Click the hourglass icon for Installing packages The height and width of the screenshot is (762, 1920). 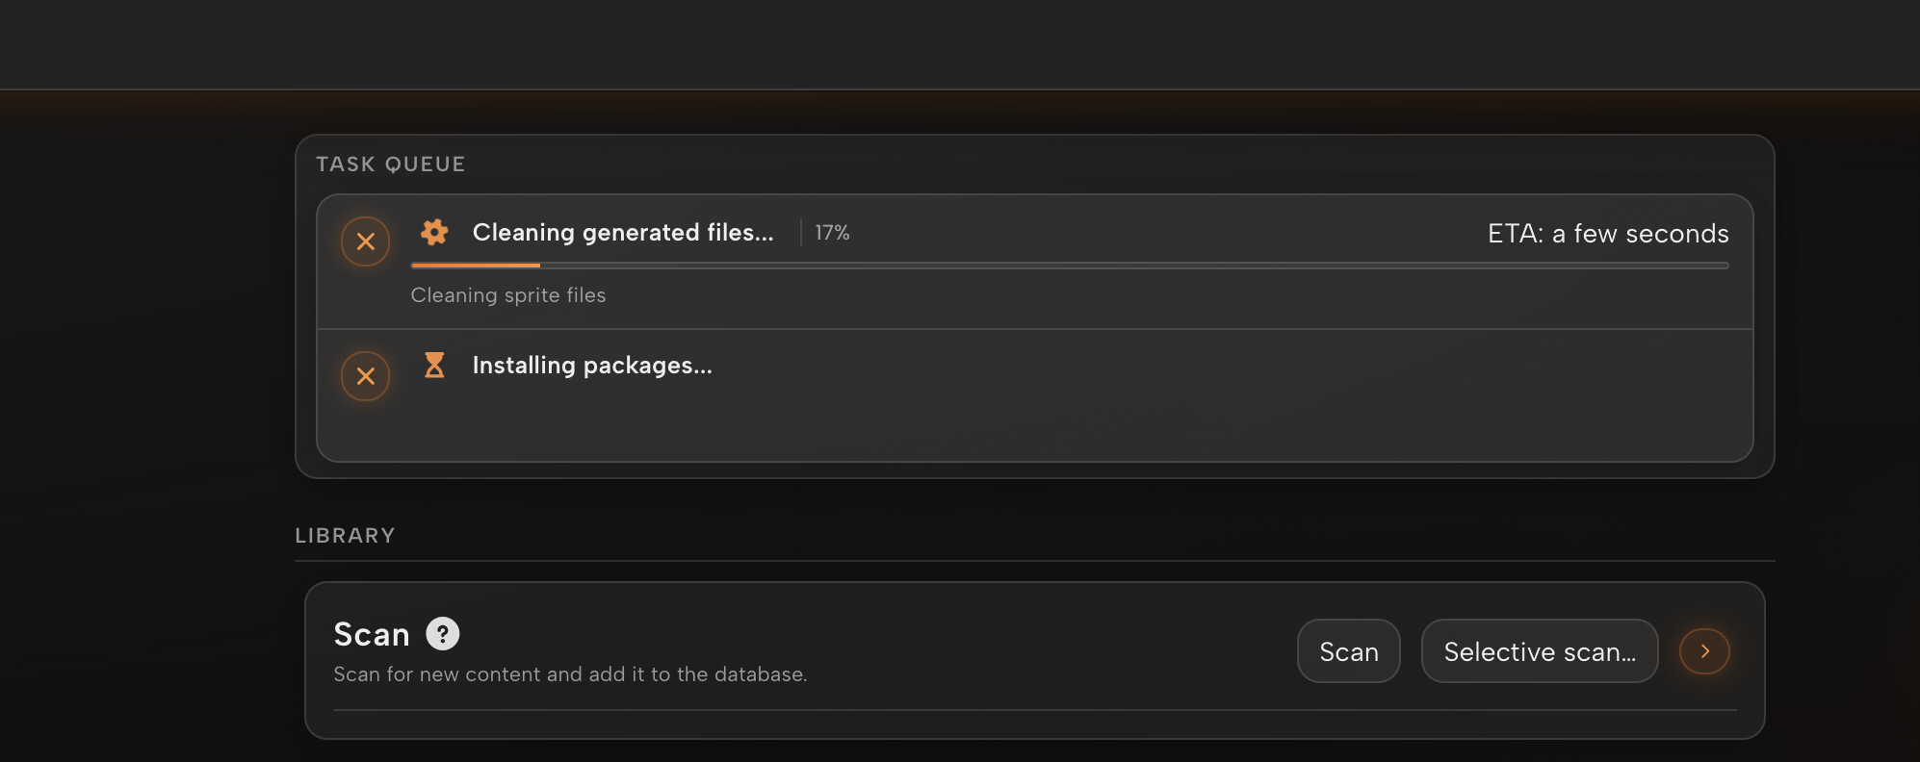point(434,366)
